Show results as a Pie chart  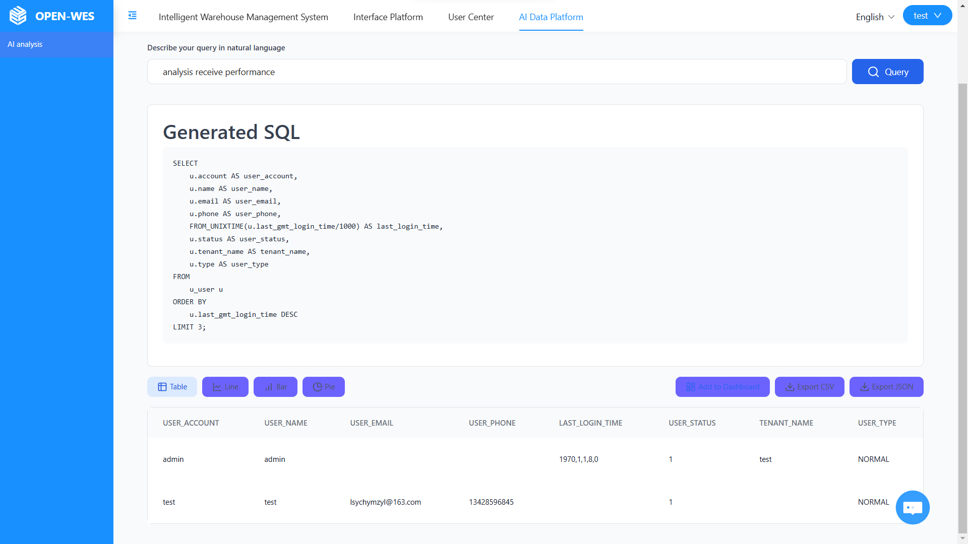pyautogui.click(x=324, y=387)
